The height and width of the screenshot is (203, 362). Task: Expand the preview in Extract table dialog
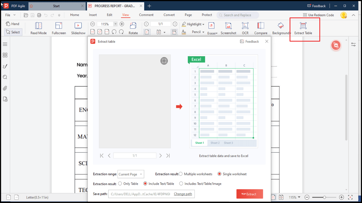[x=164, y=61]
